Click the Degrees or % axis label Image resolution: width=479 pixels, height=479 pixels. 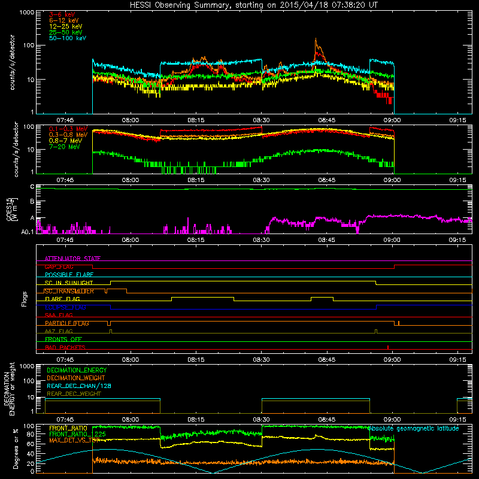click(16, 449)
